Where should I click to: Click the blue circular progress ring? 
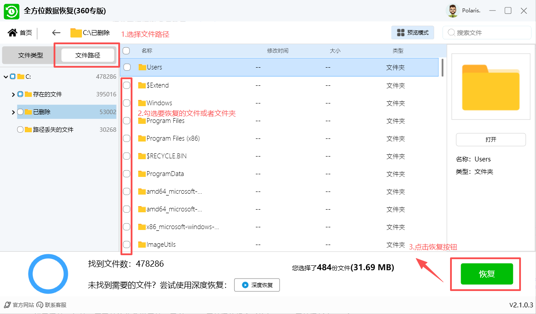[x=48, y=274]
